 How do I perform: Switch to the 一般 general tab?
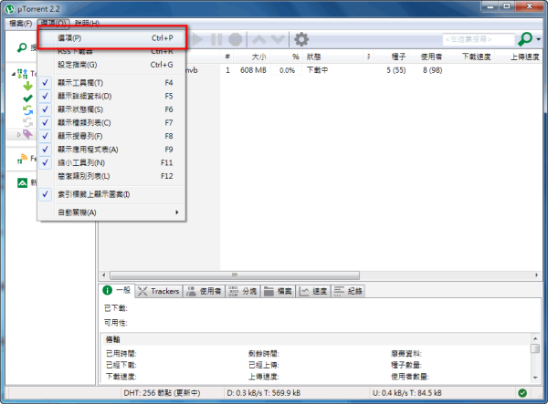(117, 290)
